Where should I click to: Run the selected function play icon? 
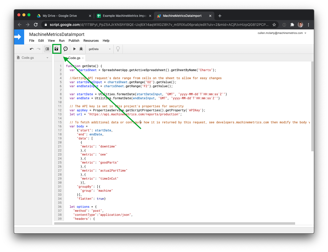[x=74, y=49]
